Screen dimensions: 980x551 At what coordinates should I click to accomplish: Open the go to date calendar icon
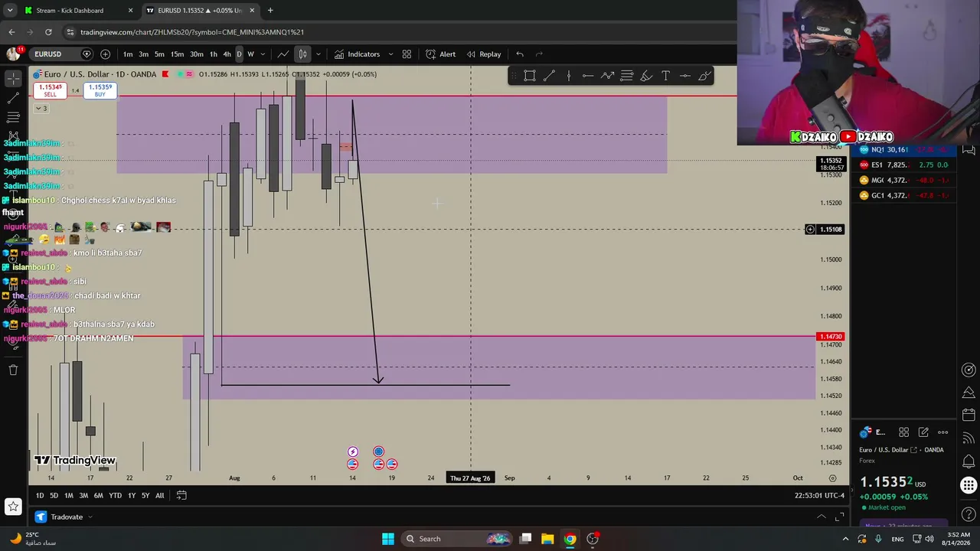(181, 495)
